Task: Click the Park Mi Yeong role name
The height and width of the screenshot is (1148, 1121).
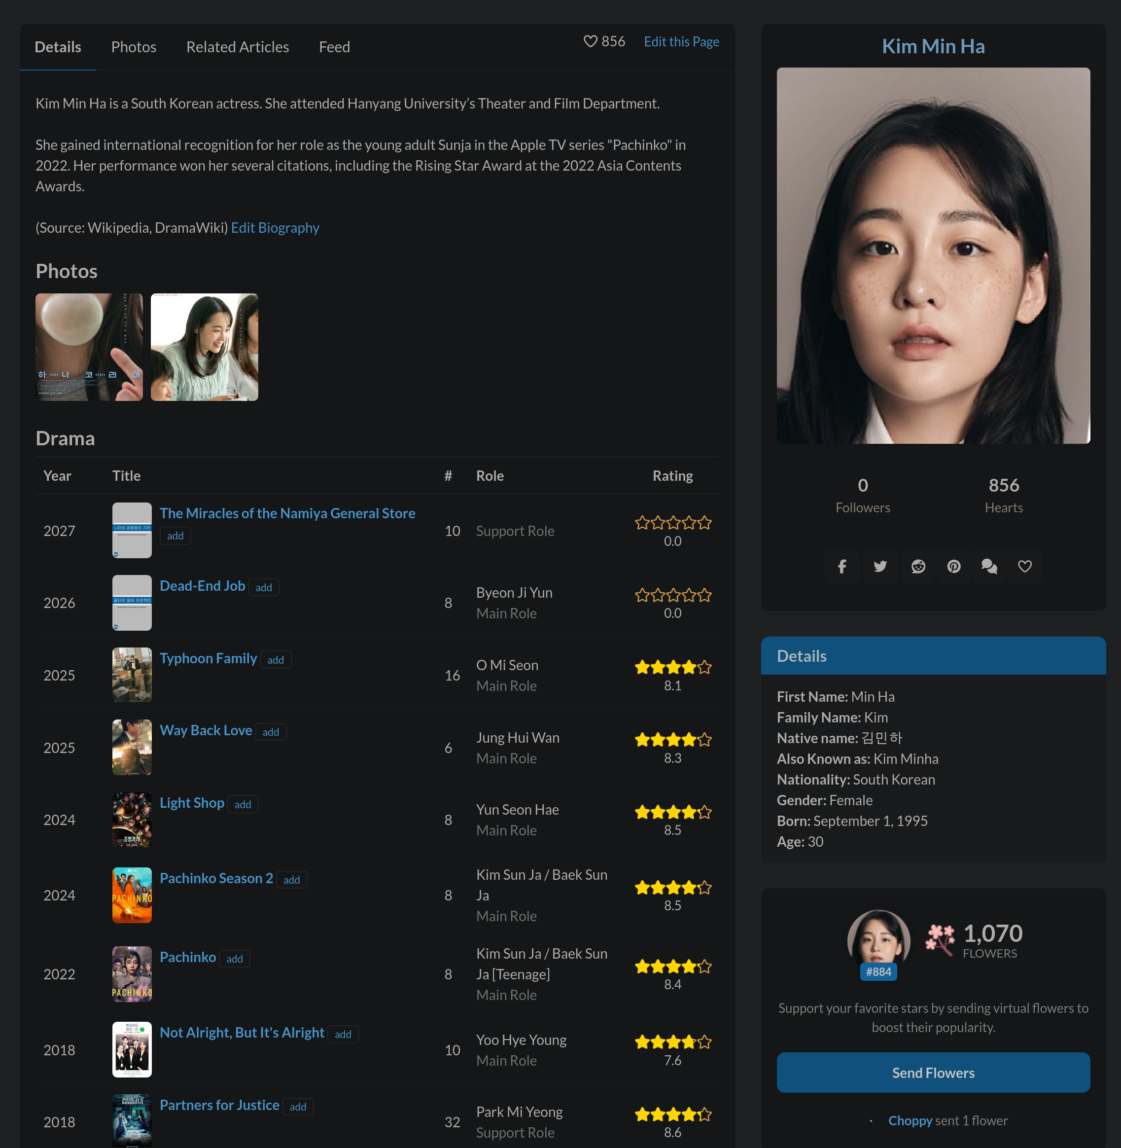Action: pos(519,1112)
